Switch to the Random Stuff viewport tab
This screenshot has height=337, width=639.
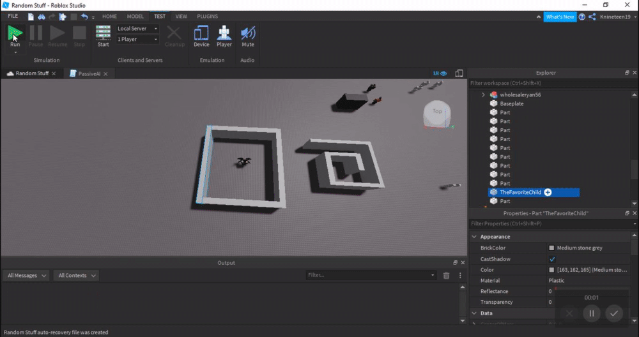32,73
